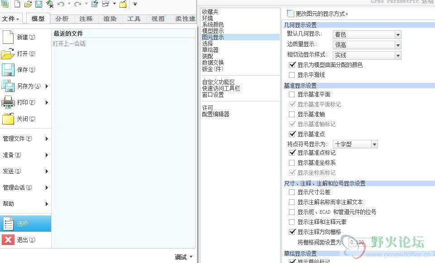435x263 pixels.
Task: Click the undo arrow icon
Action: click(61, 4)
